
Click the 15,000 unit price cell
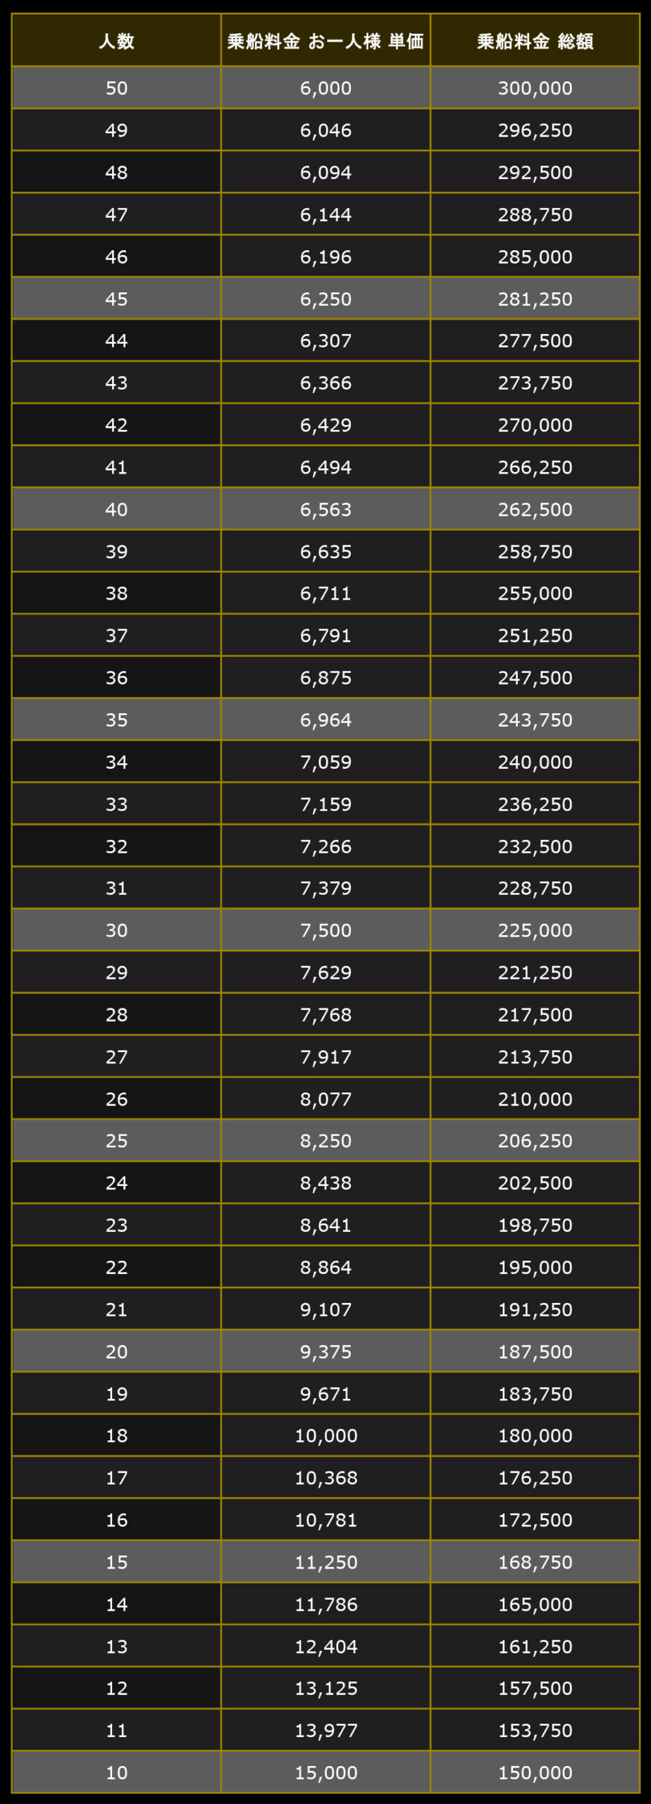325,1772
